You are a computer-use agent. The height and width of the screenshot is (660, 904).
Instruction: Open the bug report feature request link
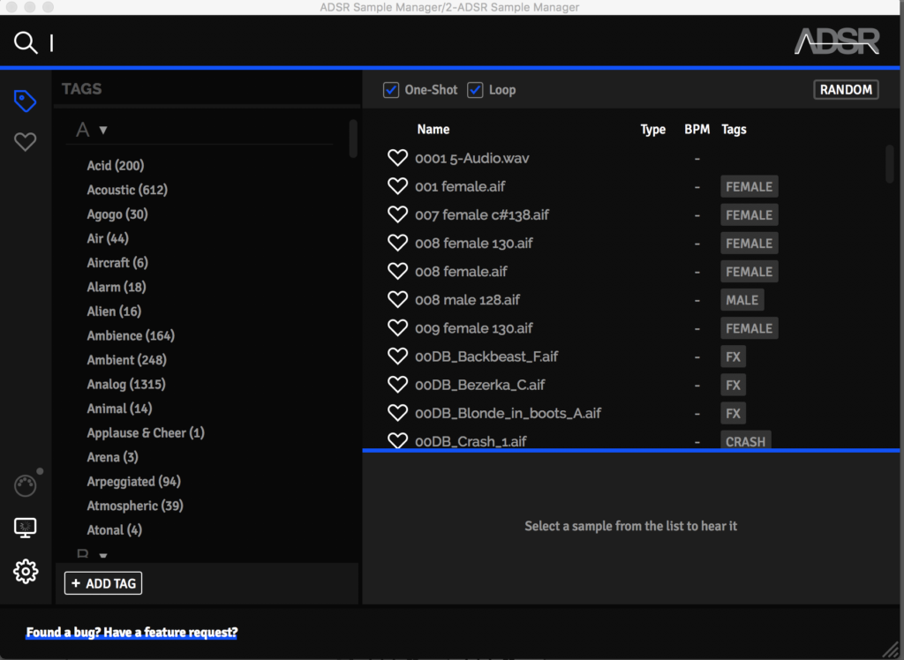click(132, 633)
